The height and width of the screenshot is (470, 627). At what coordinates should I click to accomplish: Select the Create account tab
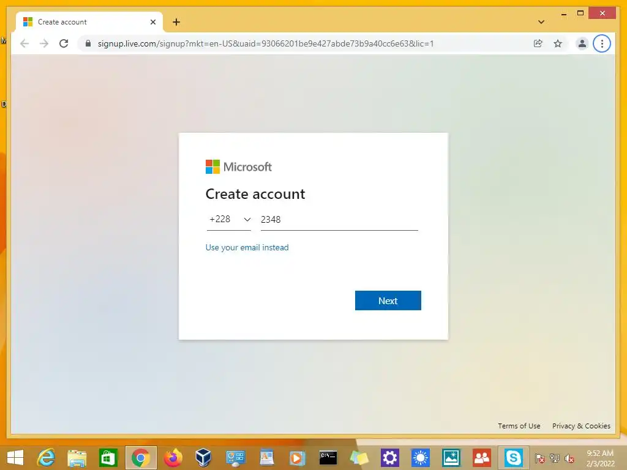coord(89,22)
